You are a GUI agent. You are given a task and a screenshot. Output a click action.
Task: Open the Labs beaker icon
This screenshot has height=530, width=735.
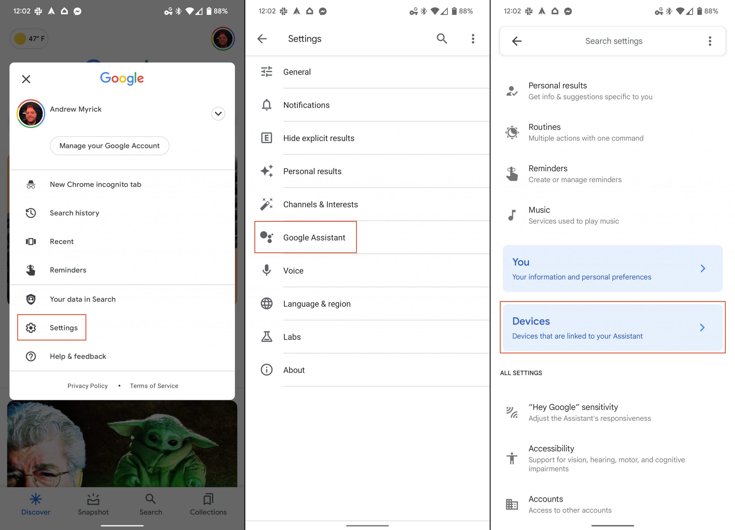click(266, 337)
